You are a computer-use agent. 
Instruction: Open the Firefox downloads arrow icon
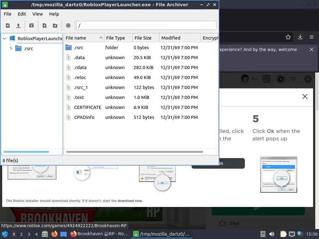point(300,37)
